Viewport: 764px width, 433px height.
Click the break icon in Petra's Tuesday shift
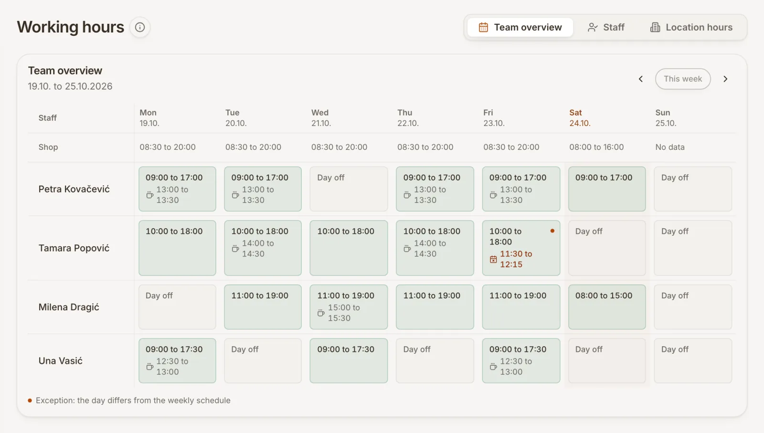pyautogui.click(x=235, y=195)
